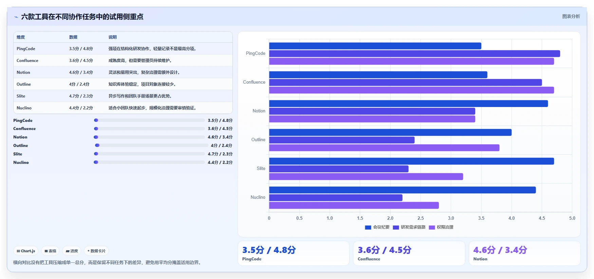Screen dimensions: 594x279
Task: Click the Outline progress bar
Action: (151, 145)
